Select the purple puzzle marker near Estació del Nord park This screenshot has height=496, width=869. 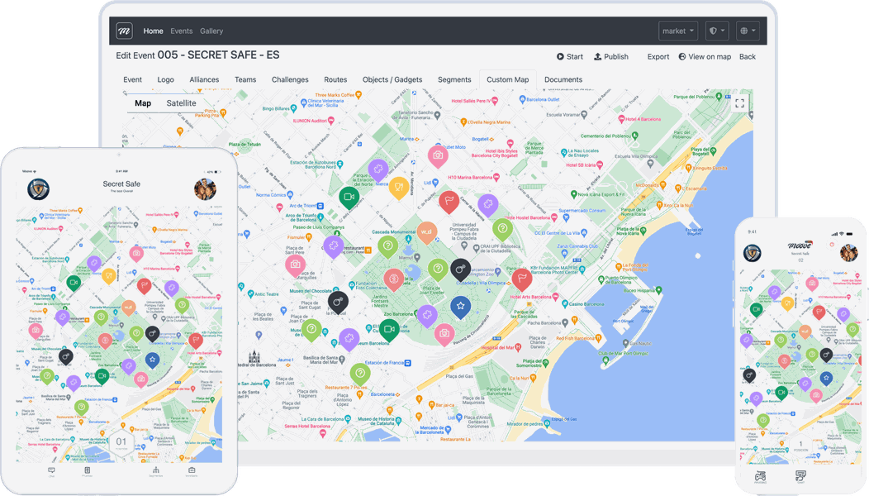click(378, 169)
